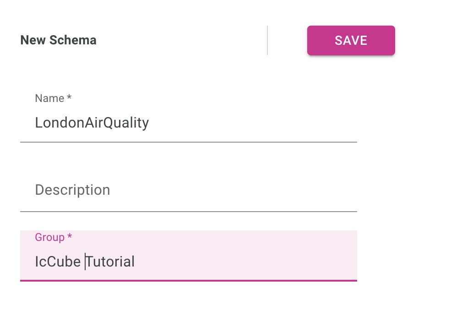The height and width of the screenshot is (320, 456).
Task: Click the divider next to New Schema
Action: pos(268,40)
